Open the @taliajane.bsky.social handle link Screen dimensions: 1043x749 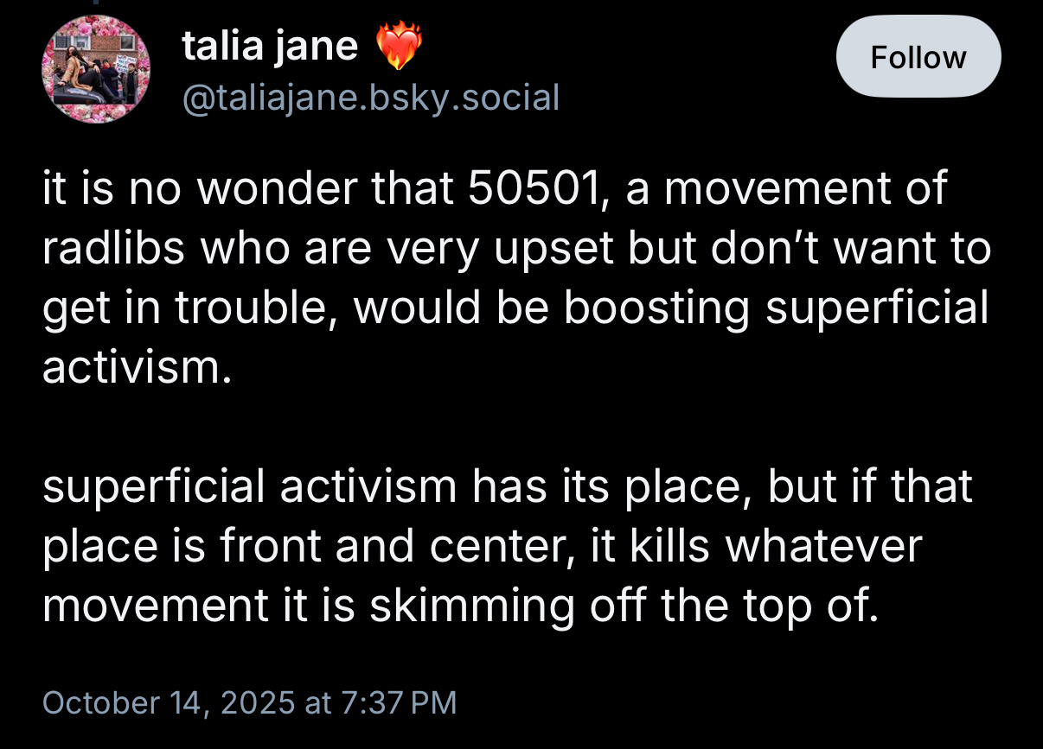coord(370,97)
